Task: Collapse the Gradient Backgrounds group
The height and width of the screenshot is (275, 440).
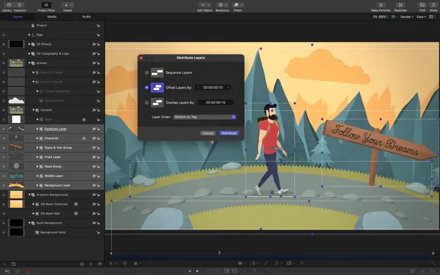Action: (29, 195)
